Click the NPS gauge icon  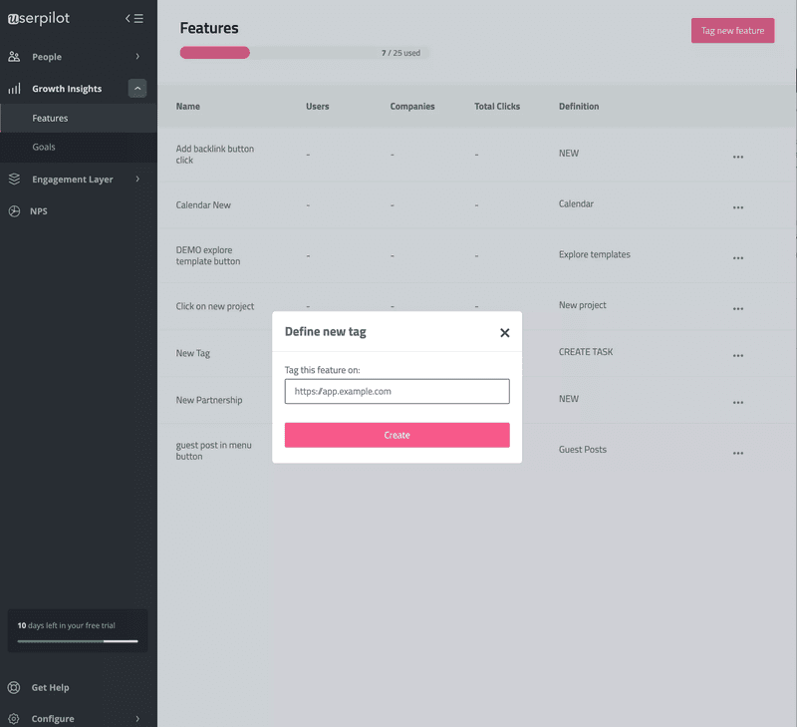point(17,210)
